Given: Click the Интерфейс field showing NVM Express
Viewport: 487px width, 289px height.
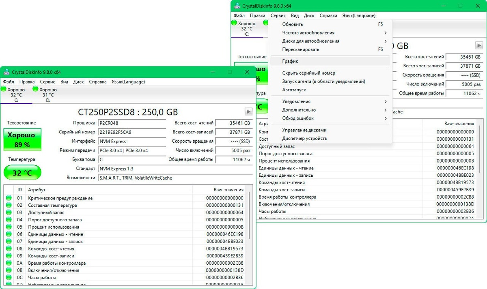Looking at the screenshot, I should 132,141.
